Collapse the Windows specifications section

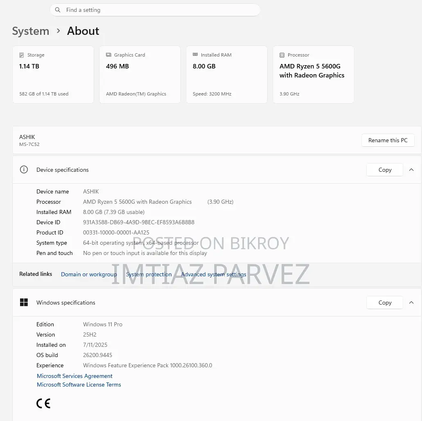click(x=411, y=303)
